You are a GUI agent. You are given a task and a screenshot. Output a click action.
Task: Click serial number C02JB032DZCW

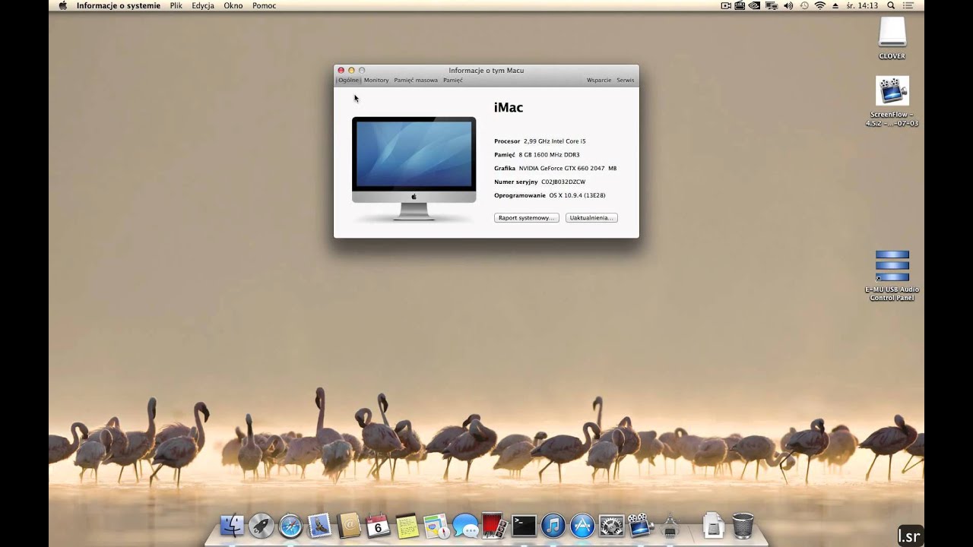(563, 182)
